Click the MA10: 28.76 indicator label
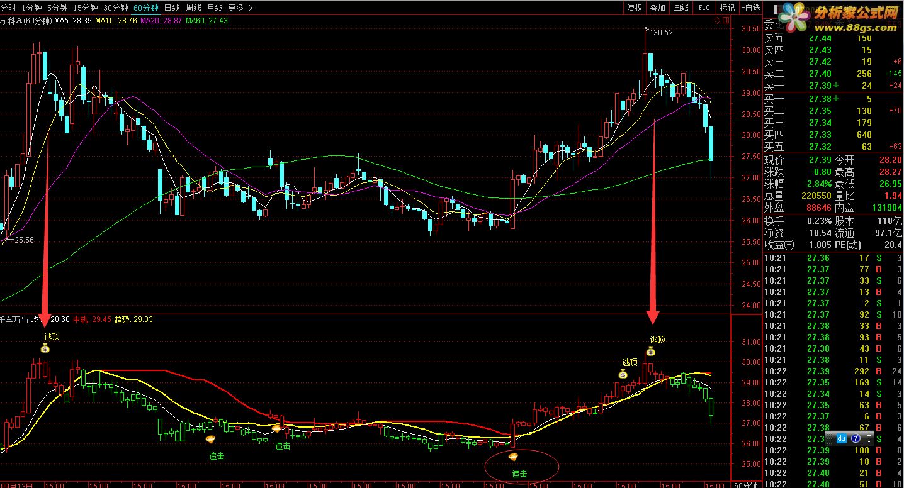The image size is (904, 488). point(116,21)
